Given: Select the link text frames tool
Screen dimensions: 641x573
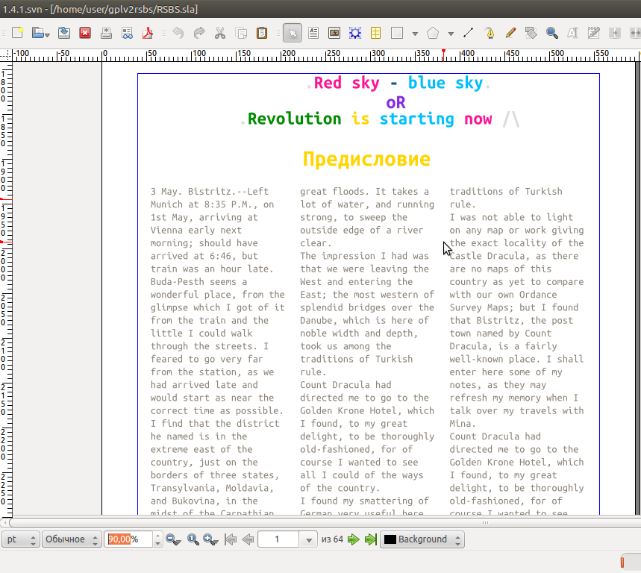Looking at the screenshot, I should coord(615,33).
